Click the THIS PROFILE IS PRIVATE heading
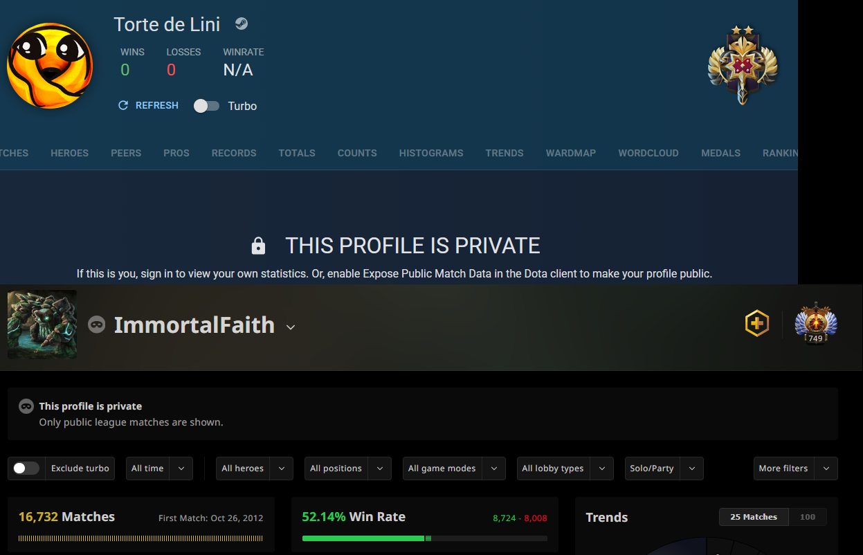 tap(412, 246)
